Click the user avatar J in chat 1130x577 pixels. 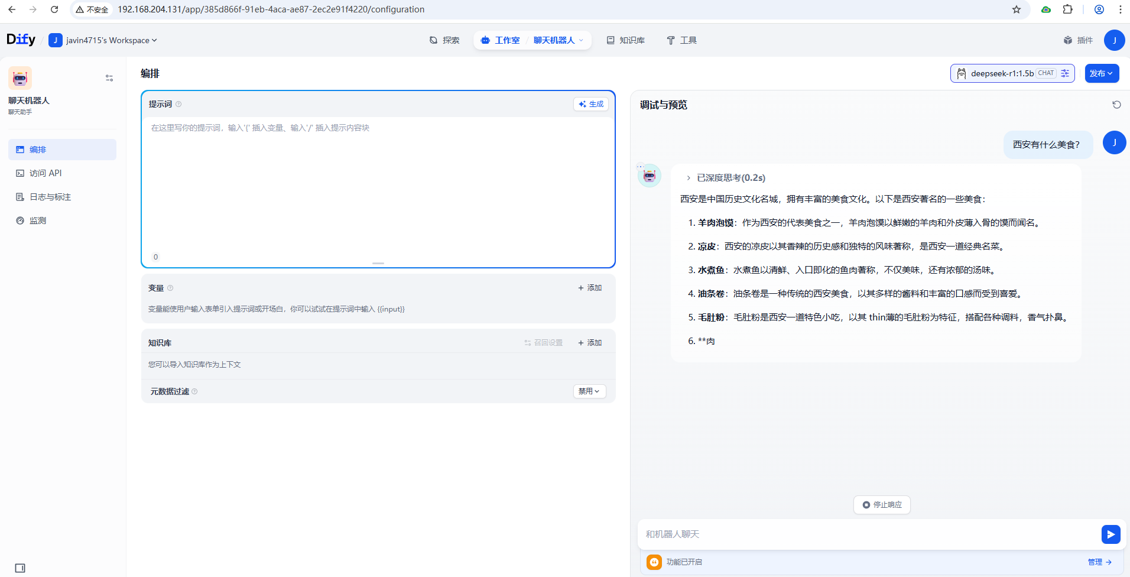[1114, 142]
